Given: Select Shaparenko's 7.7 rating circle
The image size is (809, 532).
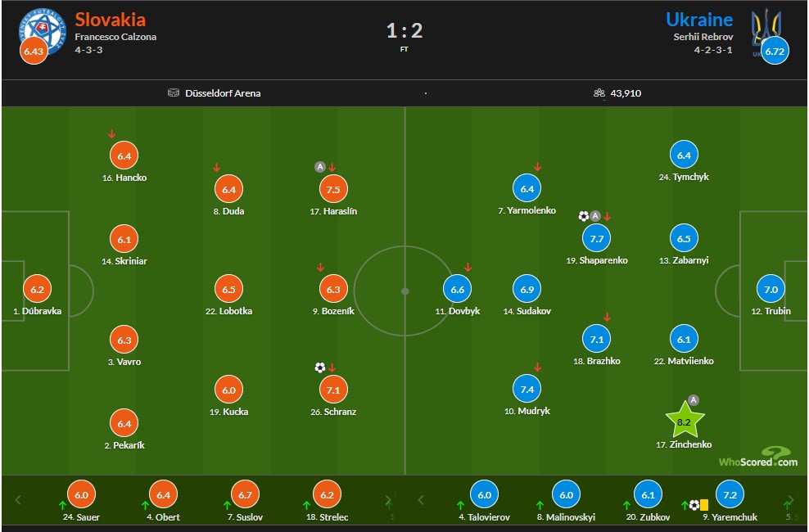Looking at the screenshot, I should [x=596, y=239].
